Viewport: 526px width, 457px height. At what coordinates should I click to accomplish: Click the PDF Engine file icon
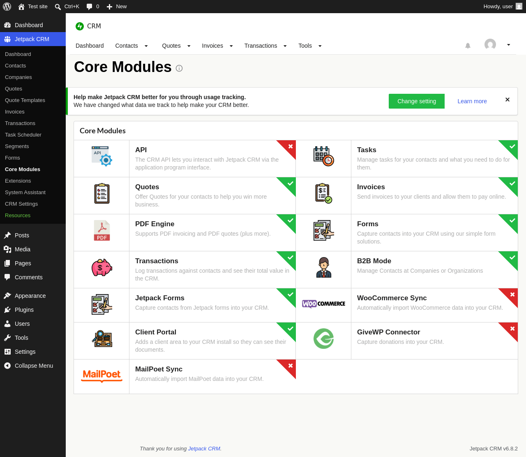click(102, 230)
